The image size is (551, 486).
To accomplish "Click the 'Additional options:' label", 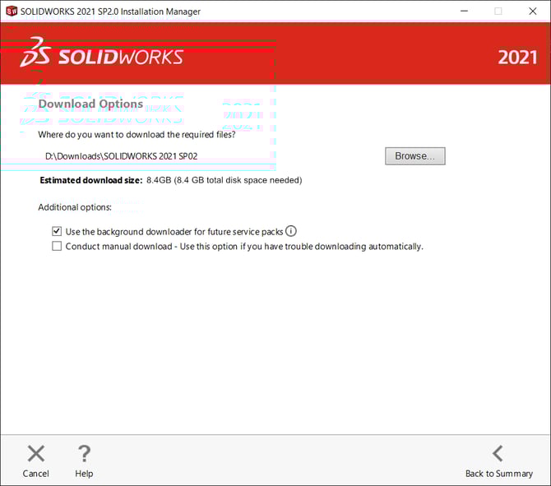I will coord(75,207).
